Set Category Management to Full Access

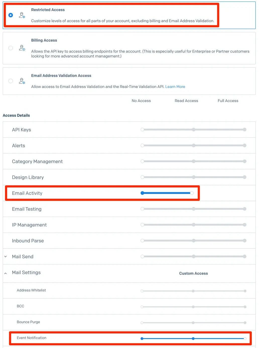[x=244, y=161]
